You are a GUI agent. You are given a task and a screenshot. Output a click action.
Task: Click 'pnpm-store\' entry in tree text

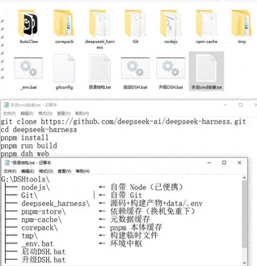pos(43,212)
